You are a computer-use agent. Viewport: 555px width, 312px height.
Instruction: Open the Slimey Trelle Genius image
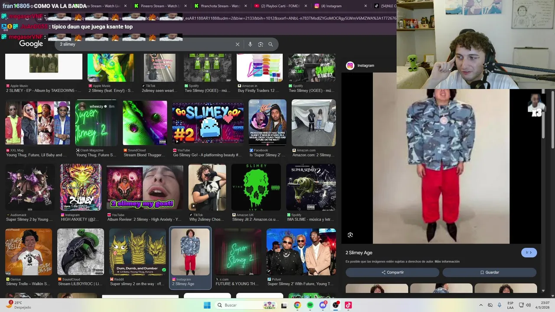(x=29, y=252)
